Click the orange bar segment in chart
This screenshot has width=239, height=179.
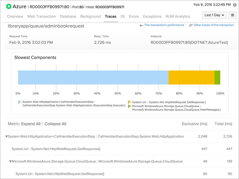click(191, 78)
